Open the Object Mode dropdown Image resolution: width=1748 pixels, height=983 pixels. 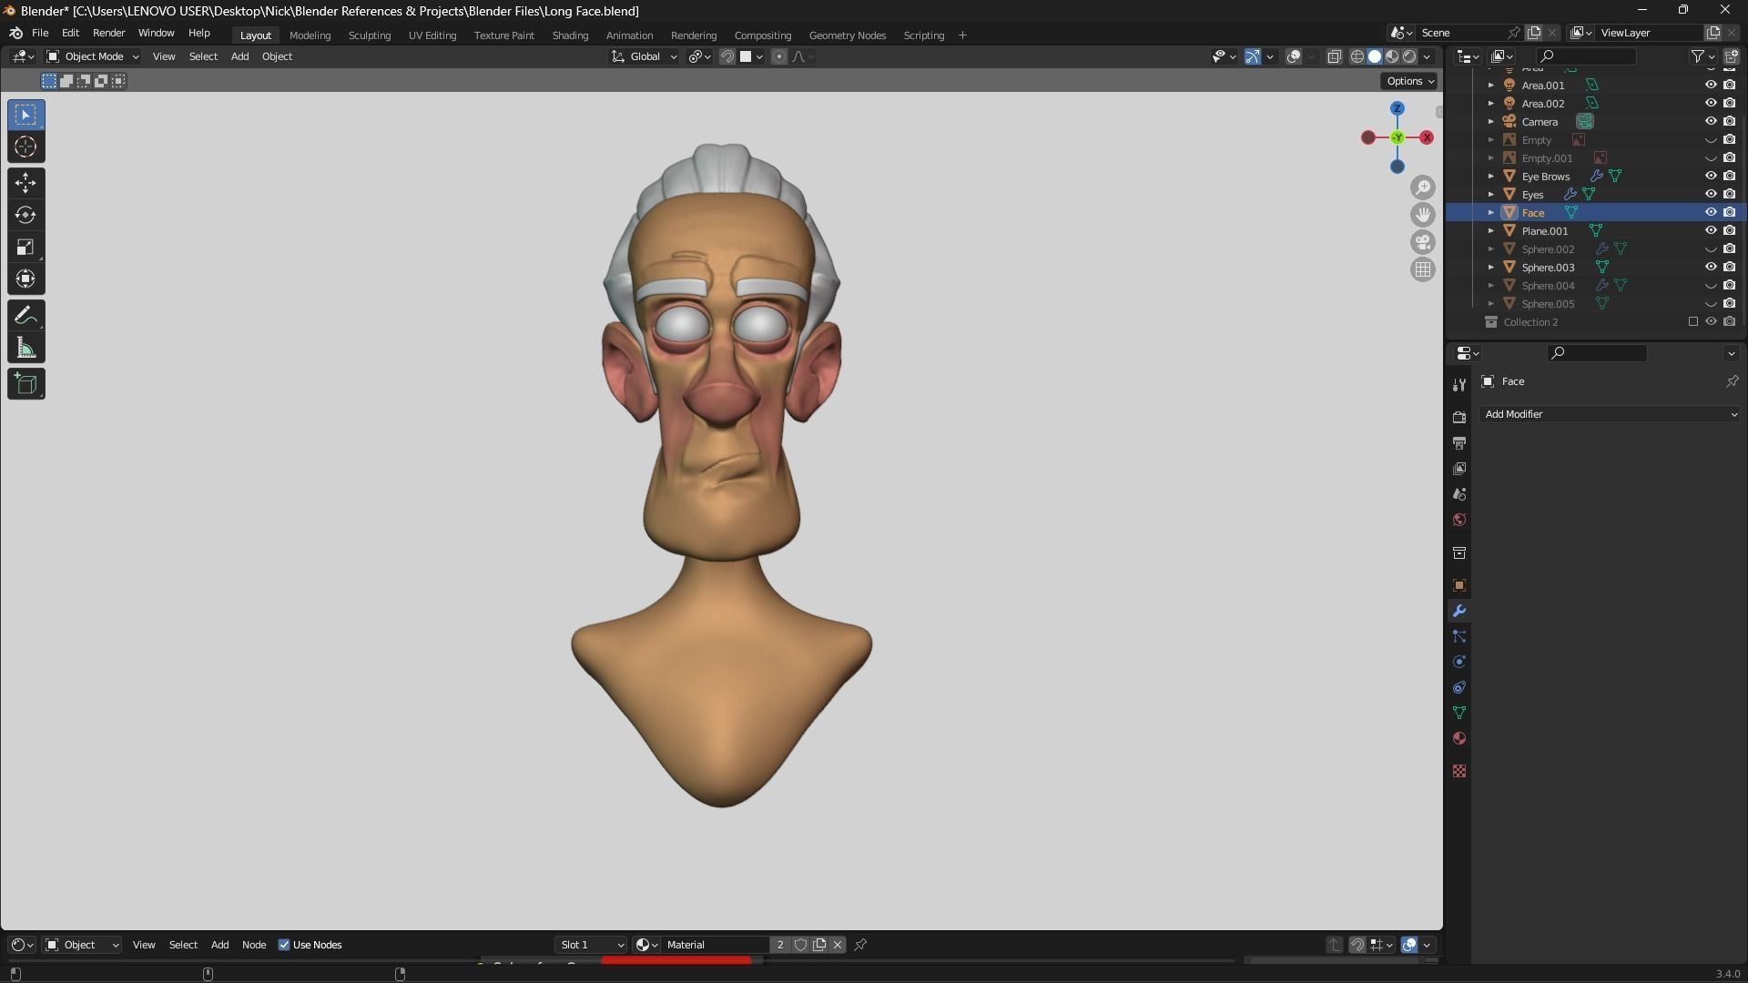pyautogui.click(x=92, y=56)
